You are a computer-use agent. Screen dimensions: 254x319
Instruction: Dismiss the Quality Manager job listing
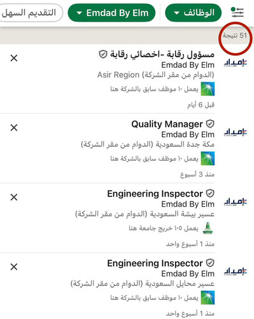coord(14,128)
